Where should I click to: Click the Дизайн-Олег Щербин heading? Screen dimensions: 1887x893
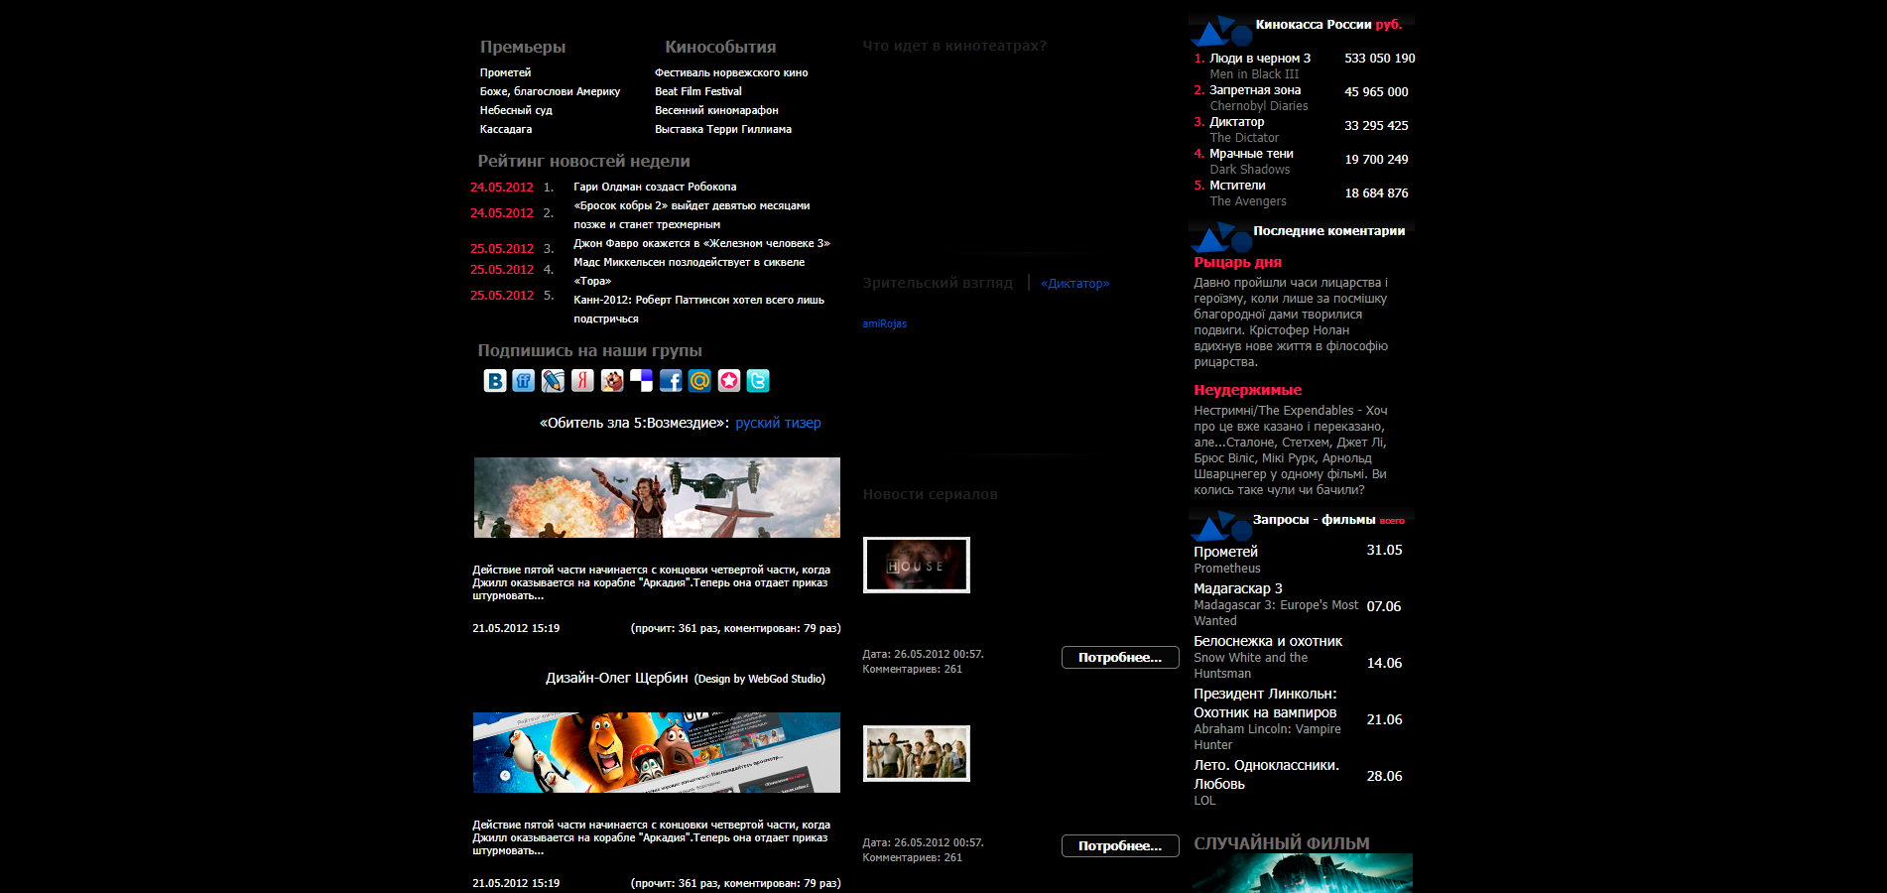coord(616,678)
